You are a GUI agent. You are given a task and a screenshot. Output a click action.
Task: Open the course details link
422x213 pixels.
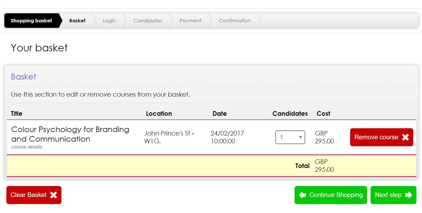27,147
